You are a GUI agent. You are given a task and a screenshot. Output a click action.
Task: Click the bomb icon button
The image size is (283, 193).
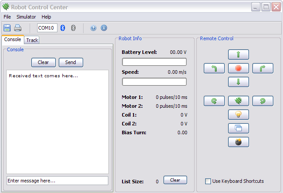tap(238, 142)
